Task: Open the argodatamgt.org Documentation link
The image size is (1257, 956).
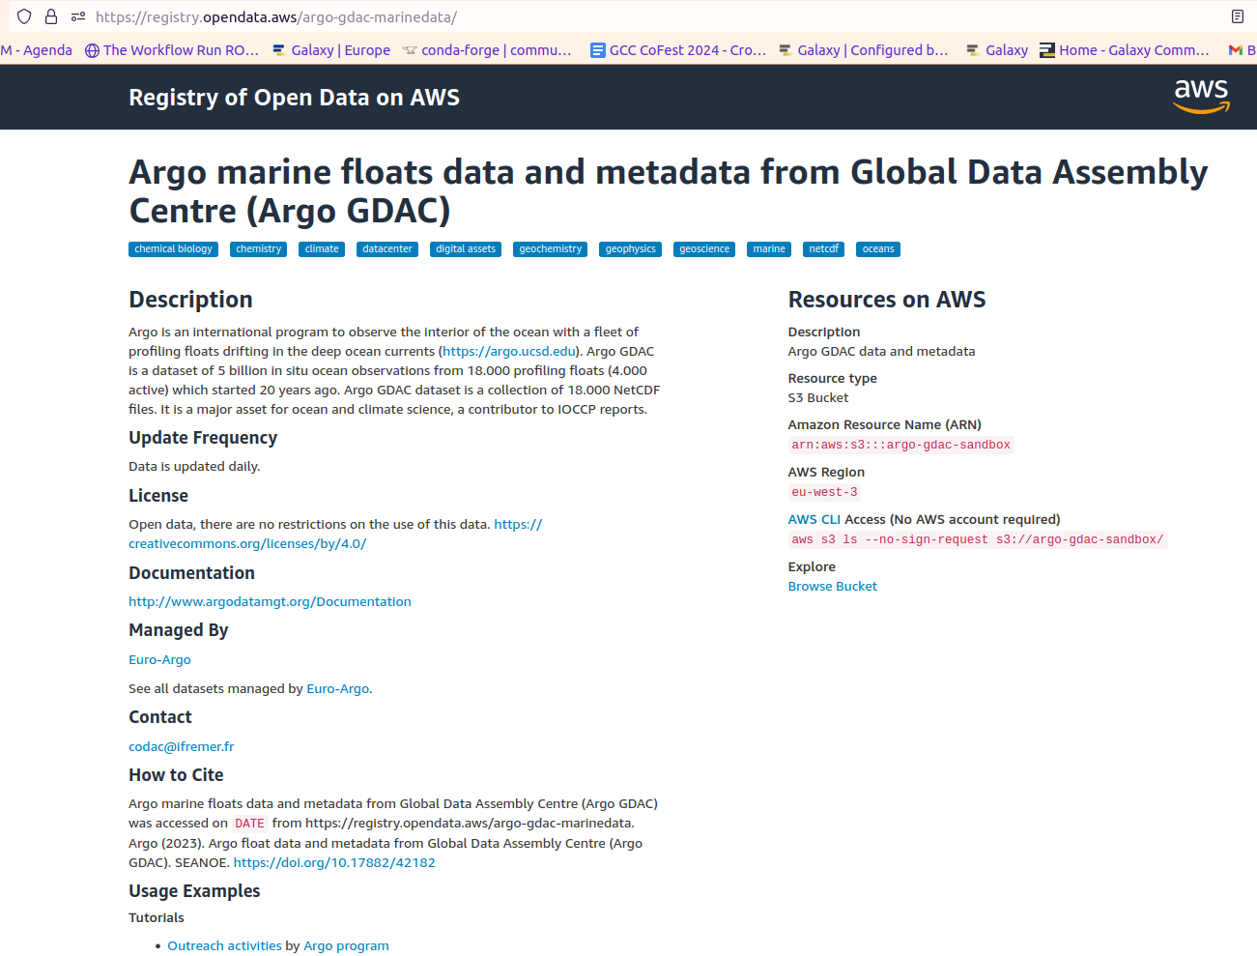Action: (270, 601)
